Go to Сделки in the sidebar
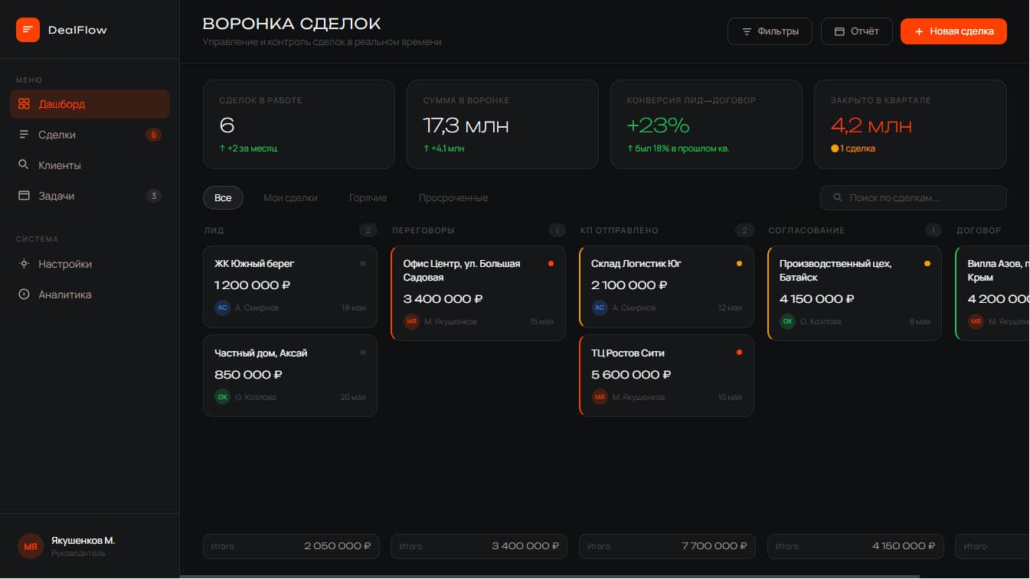1030x579 pixels. click(x=90, y=135)
